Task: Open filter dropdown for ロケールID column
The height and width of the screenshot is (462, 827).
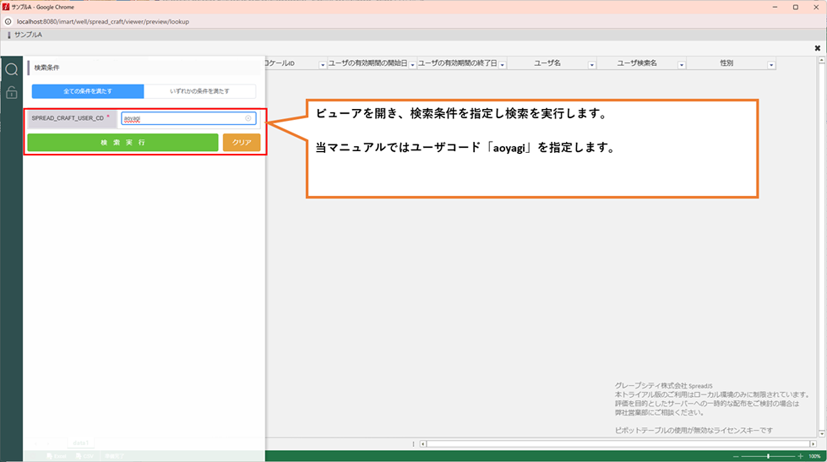Action: point(322,65)
